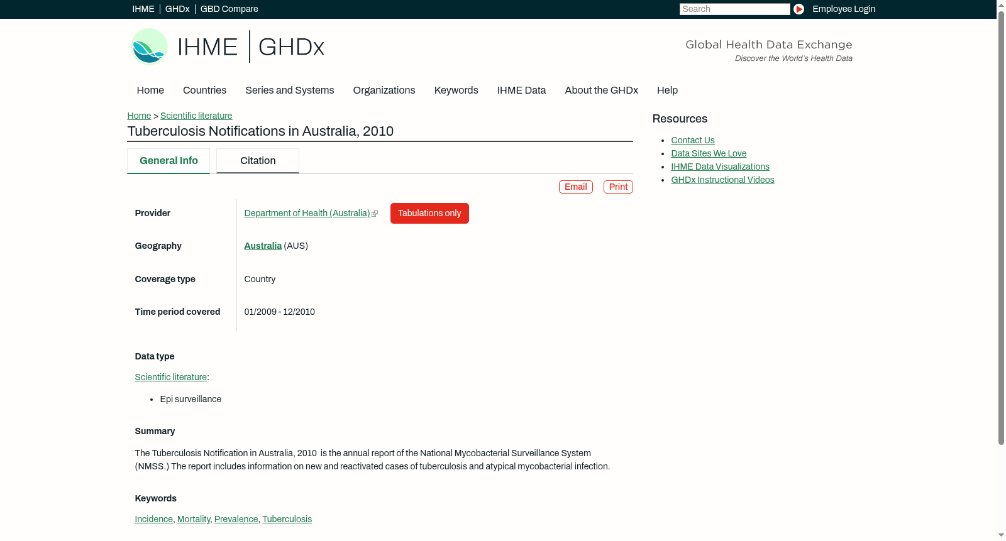This screenshot has height=541, width=1006.
Task: Open the GHDx link in top bar
Action: point(177,9)
